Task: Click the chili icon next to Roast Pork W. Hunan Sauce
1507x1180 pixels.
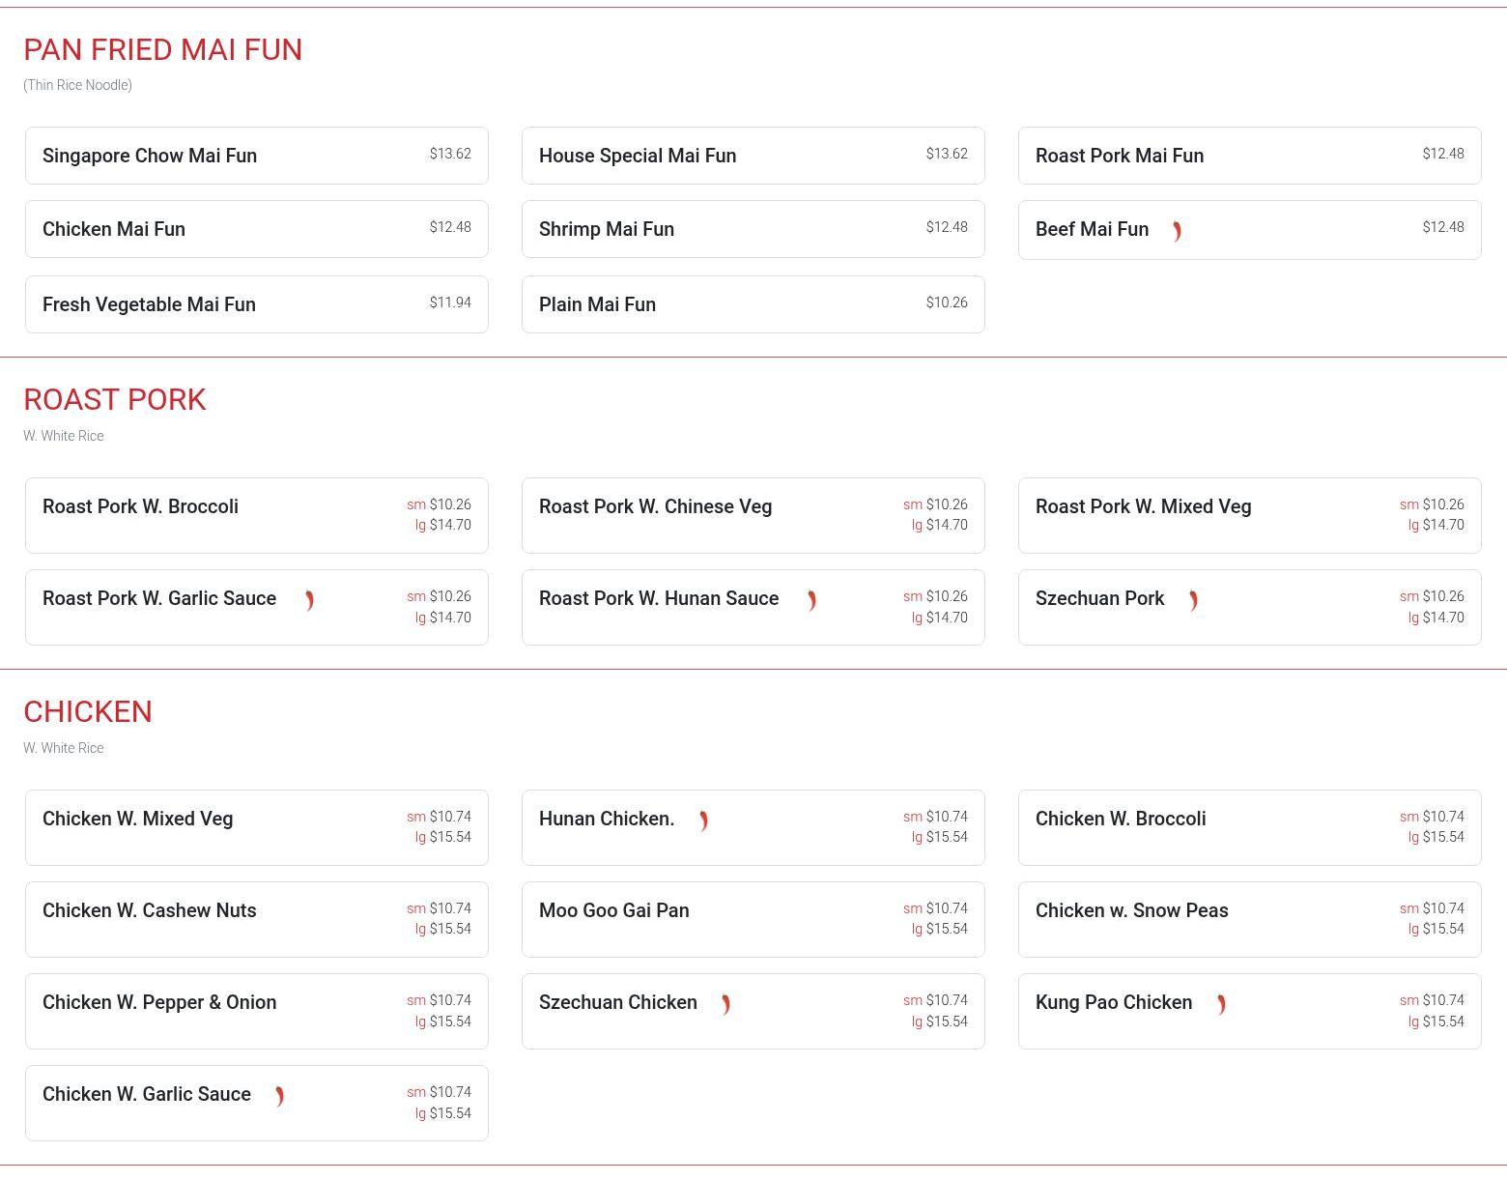Action: (x=811, y=601)
